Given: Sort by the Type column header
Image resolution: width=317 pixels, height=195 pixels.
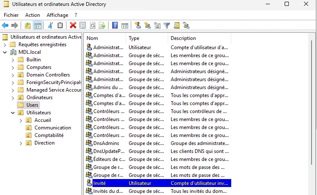Looking at the screenshot, I should [x=147, y=38].
